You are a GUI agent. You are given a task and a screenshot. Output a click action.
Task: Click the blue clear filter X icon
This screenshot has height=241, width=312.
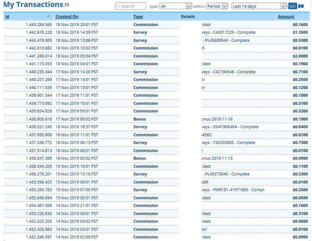pos(301,7)
